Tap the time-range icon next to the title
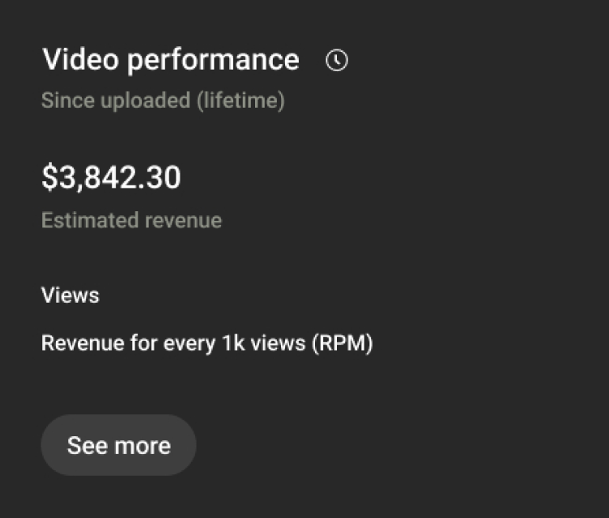 337,61
